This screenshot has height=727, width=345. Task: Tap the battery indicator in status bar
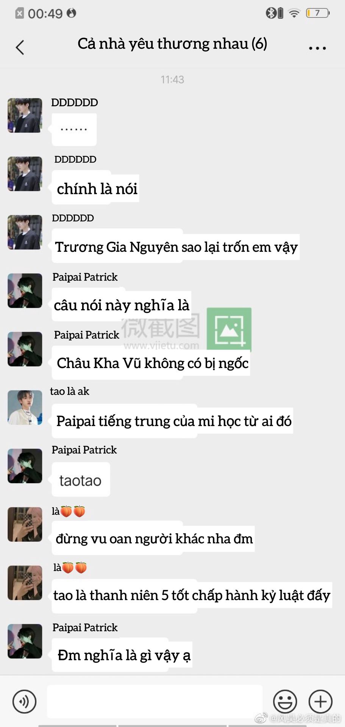318,13
